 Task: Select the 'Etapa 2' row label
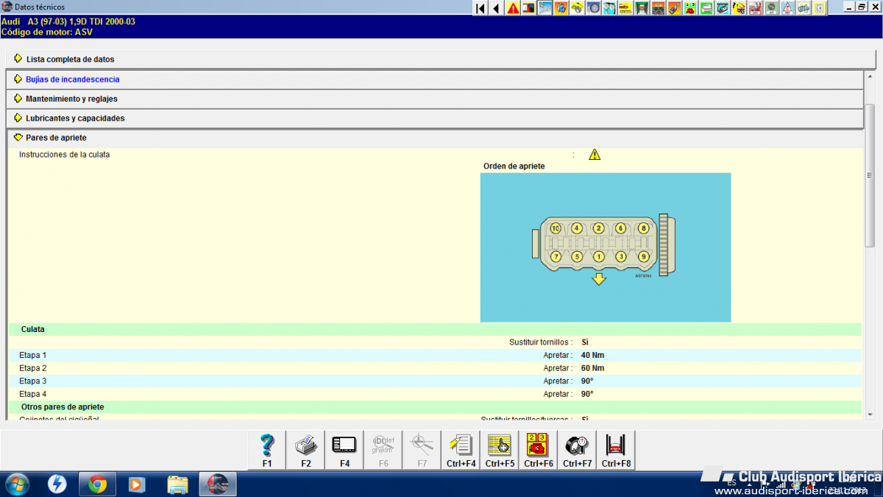coord(33,368)
